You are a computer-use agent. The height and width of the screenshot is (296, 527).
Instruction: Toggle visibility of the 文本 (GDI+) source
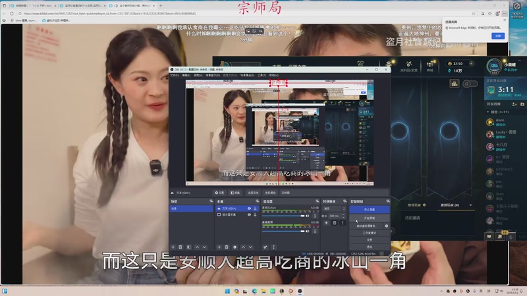click(249, 209)
